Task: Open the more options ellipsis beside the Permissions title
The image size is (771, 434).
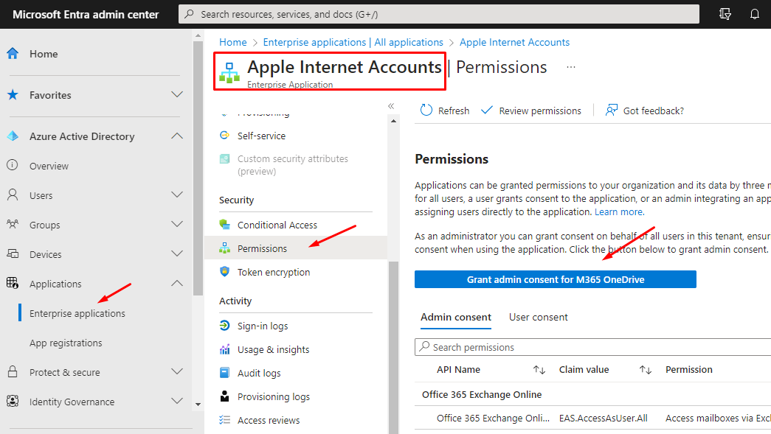Action: tap(570, 67)
